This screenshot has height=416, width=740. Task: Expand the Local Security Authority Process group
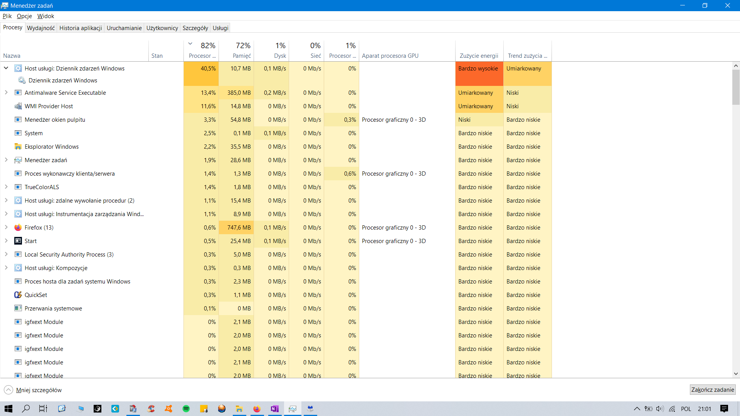tap(6, 255)
